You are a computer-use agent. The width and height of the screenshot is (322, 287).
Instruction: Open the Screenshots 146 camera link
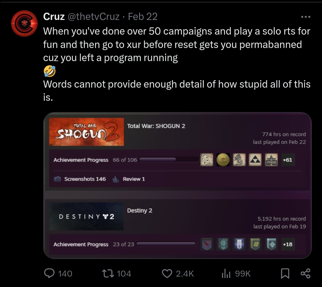80,179
